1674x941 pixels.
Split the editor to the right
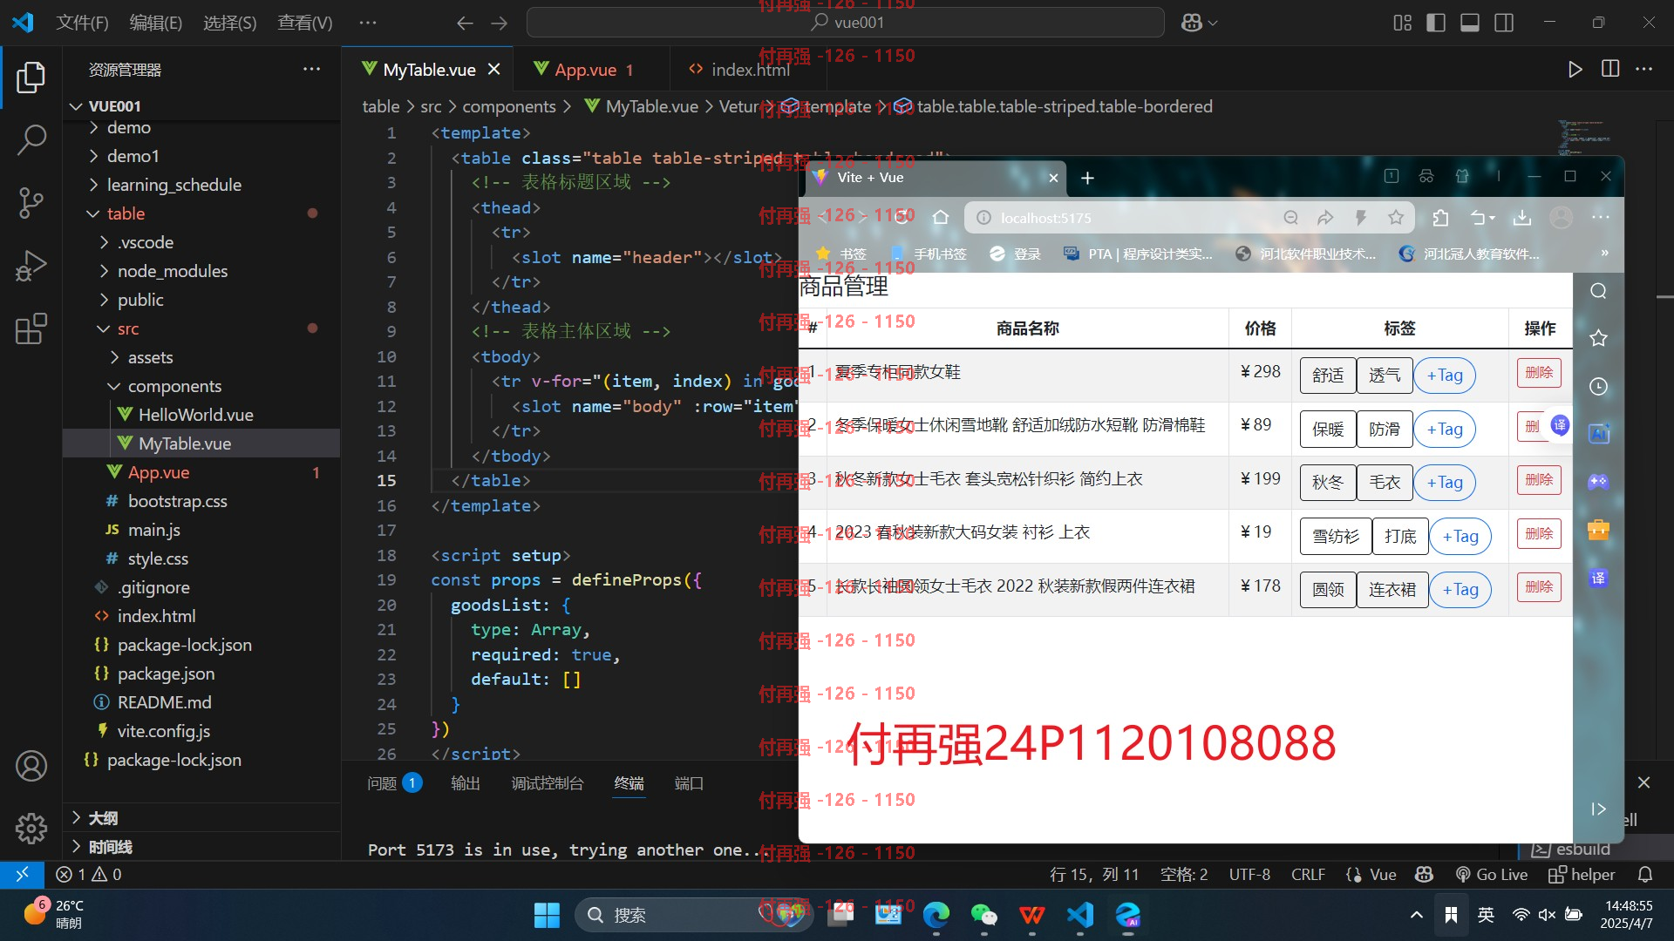[x=1610, y=69]
